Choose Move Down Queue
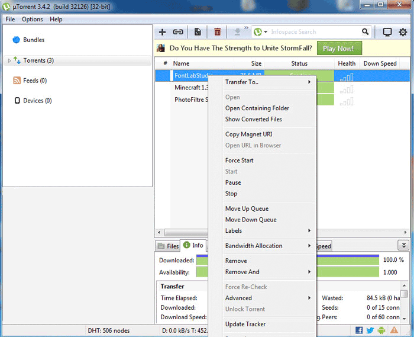 pyautogui.click(x=268, y=220)
